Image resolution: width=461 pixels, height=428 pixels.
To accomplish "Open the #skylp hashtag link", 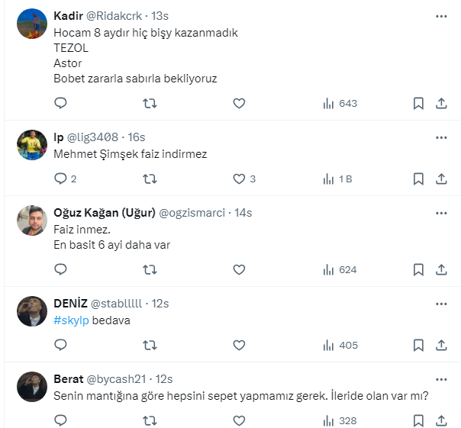I will click(x=71, y=320).
